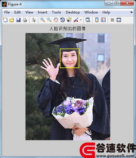Select the Pan hand tool
Image resolution: width=136 pixels, height=158 pixels.
[x=56, y=20]
